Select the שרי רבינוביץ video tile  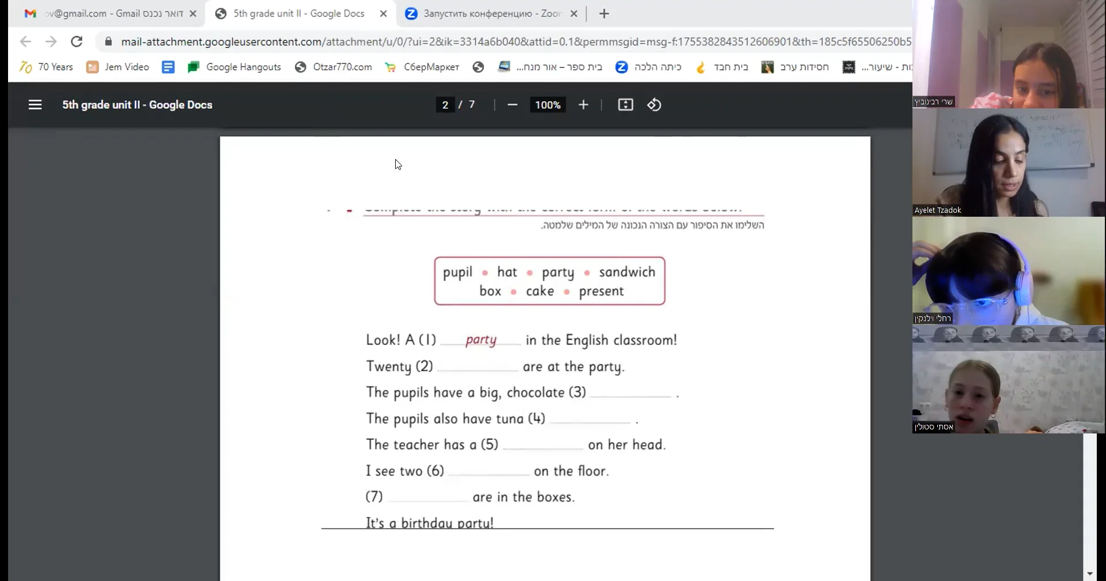pos(1009,54)
